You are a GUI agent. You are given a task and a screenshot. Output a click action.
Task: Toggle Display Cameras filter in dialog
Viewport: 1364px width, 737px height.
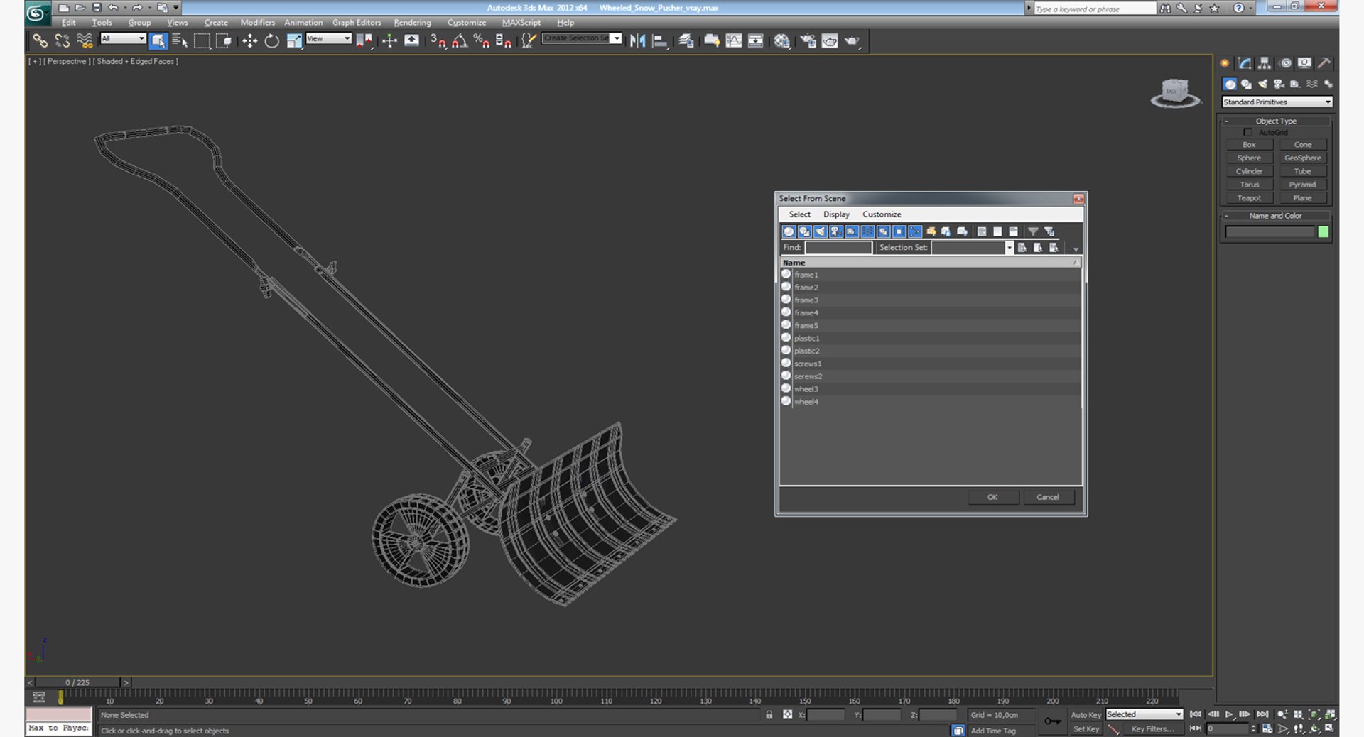(835, 231)
